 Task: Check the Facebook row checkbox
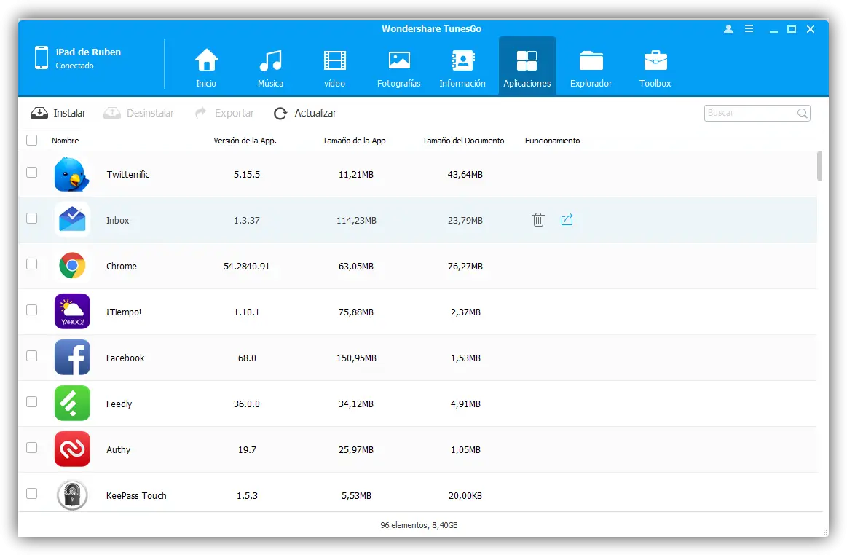(32, 356)
